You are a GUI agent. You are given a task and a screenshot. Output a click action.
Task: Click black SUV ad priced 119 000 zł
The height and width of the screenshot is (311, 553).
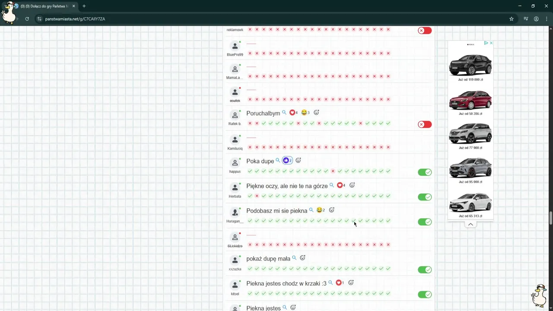(x=470, y=65)
